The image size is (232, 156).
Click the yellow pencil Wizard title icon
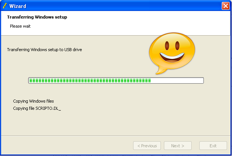pyautogui.click(x=5, y=6)
